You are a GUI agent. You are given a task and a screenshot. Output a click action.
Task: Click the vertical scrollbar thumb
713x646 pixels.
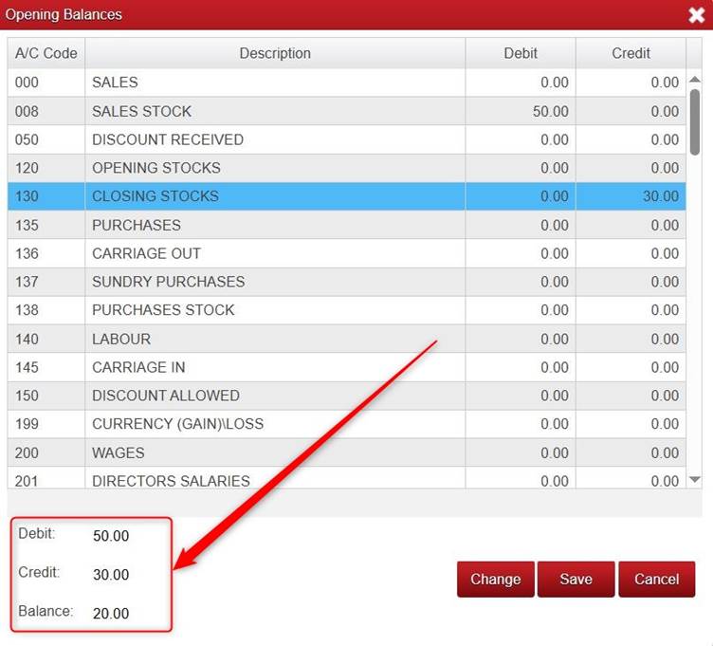click(694, 122)
